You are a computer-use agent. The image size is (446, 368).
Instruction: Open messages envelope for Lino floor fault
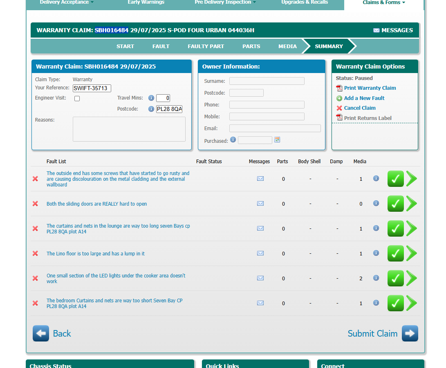coord(260,253)
